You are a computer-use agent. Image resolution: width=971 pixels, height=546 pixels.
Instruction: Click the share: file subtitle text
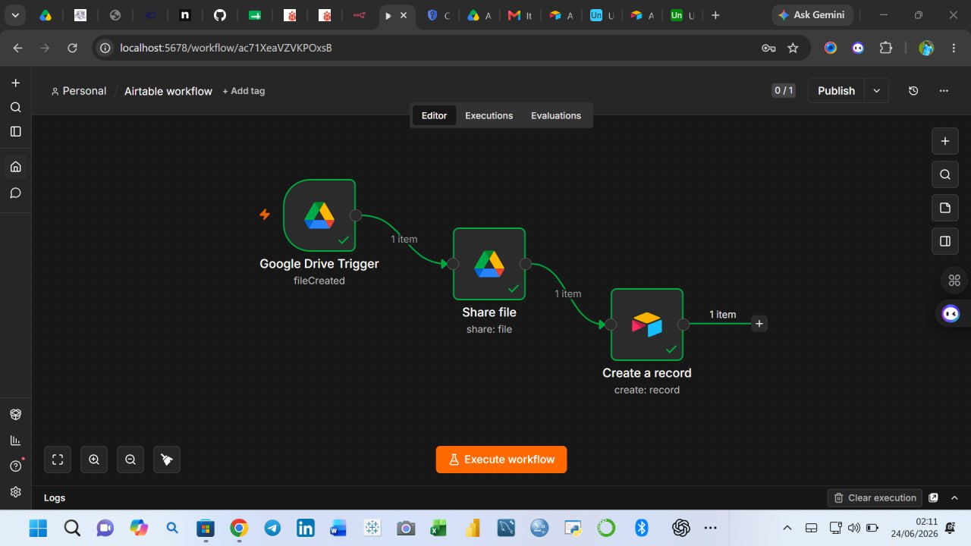pos(489,329)
